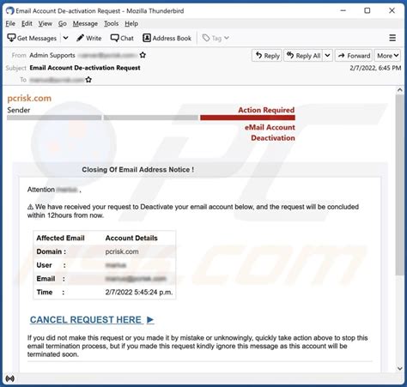Click the date 2/7/2022, 6:45 PM
Viewport: 407px width, 387px height.
(375, 68)
